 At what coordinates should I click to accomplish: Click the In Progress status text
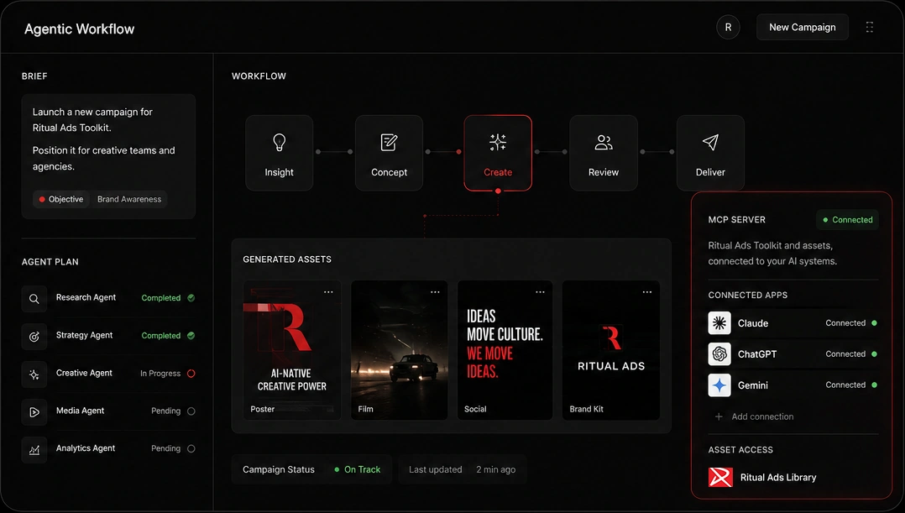pos(160,374)
